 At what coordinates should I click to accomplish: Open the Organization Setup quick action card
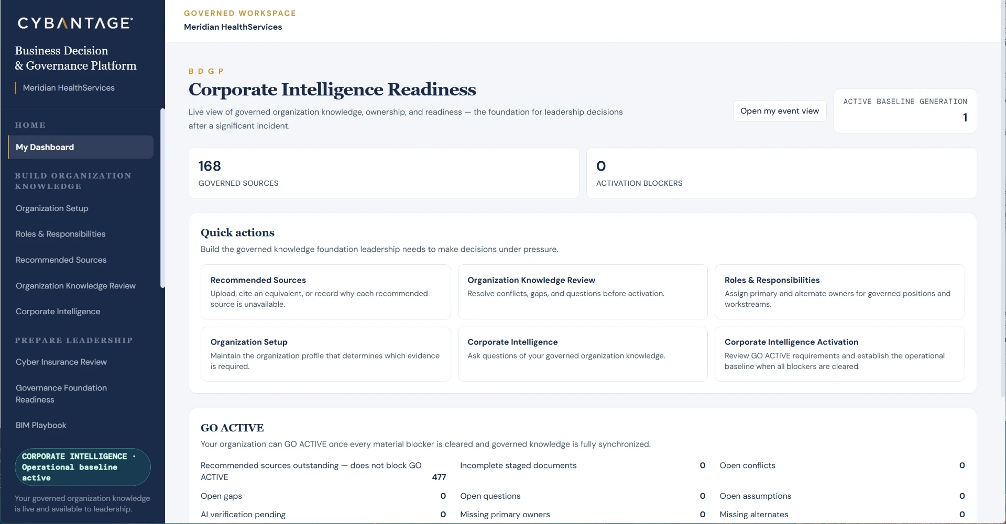325,354
